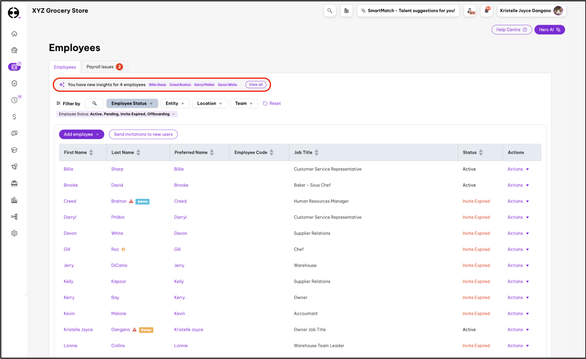Open the Location filter dropdown
Image resolution: width=586 pixels, height=359 pixels.
[x=209, y=104]
